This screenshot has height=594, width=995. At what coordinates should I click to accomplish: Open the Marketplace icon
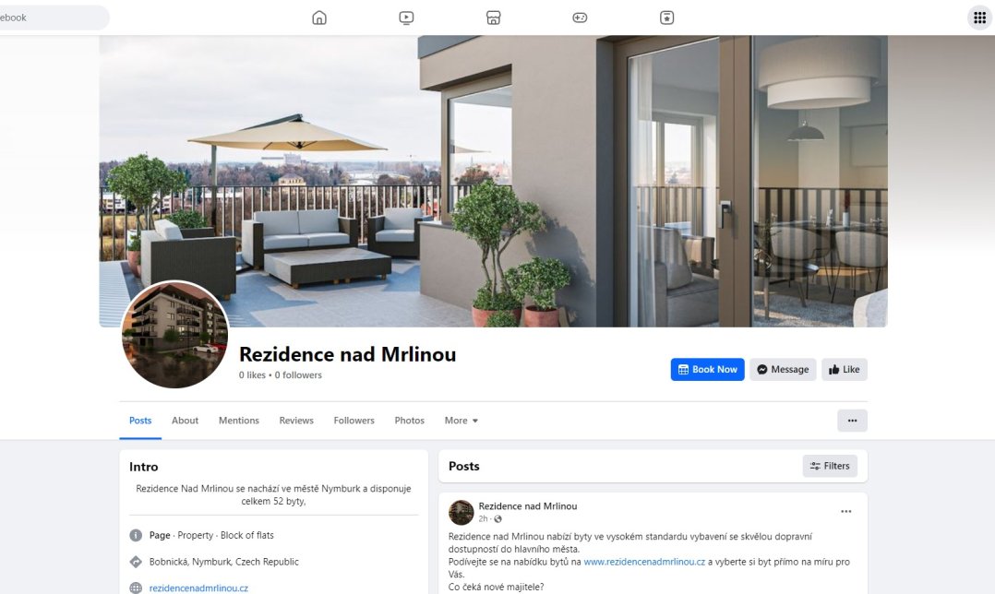pyautogui.click(x=493, y=18)
